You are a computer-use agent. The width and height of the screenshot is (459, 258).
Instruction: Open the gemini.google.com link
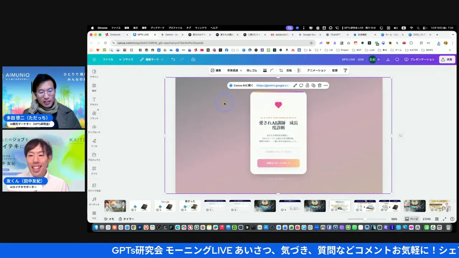coord(273,85)
